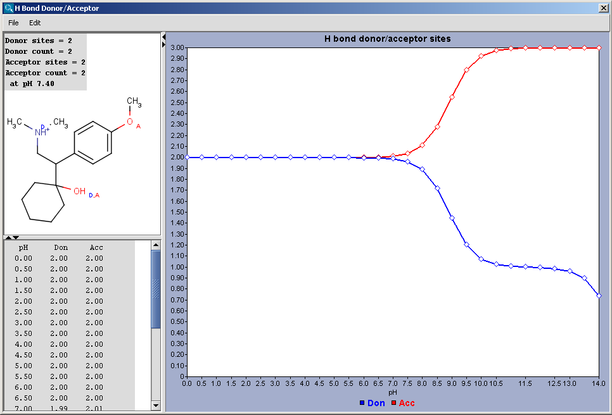Image resolution: width=612 pixels, height=415 pixels.
Task: Close the H Bond Donor/Acceptor window
Action: (x=603, y=8)
